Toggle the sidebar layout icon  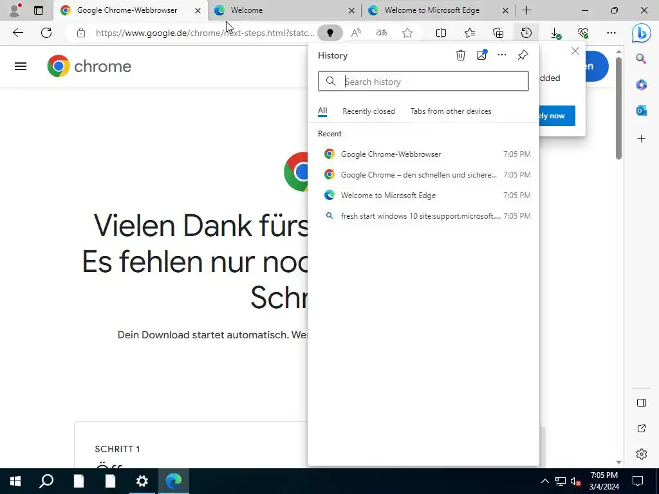coord(642,403)
